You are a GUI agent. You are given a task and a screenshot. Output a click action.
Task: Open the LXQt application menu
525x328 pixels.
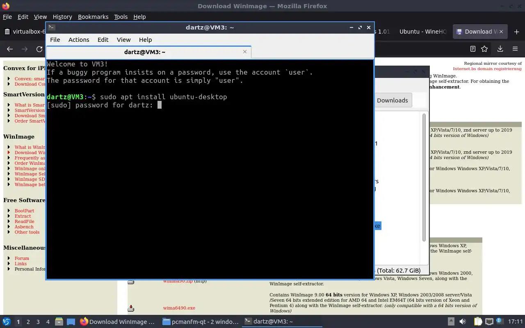[7, 322]
